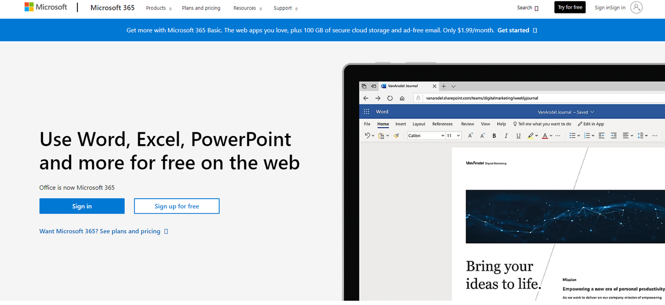This screenshot has height=305, width=665.
Task: Switch to the View ribbon tab
Action: 485,124
